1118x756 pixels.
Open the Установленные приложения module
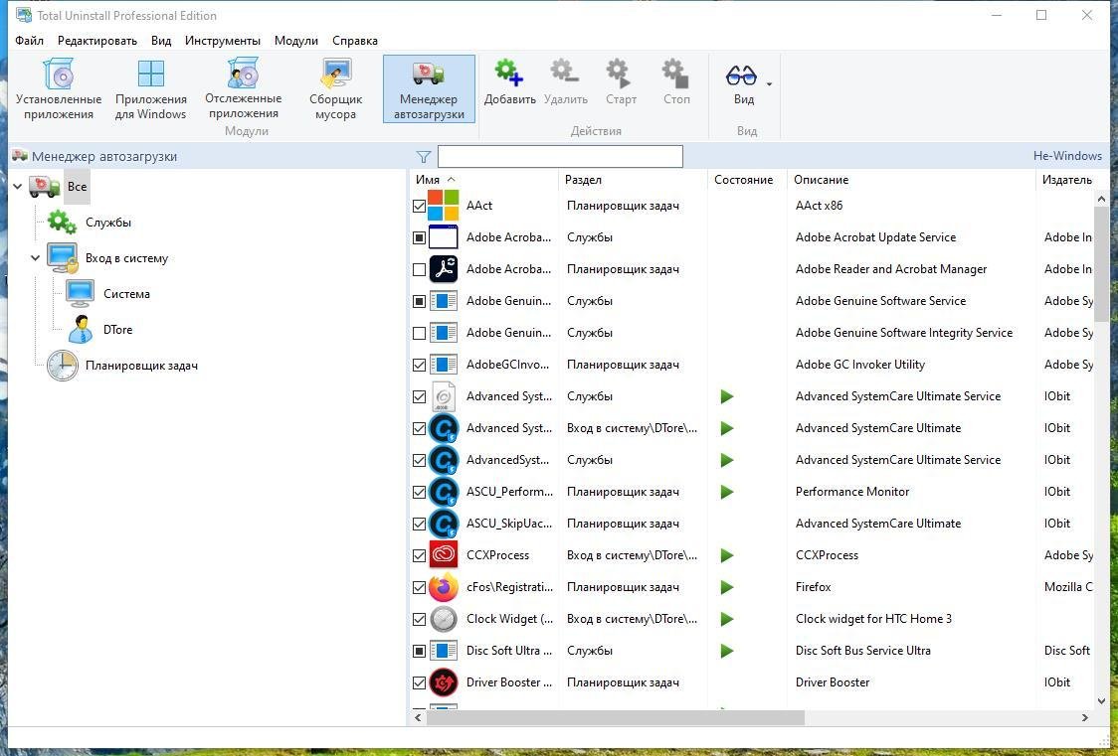59,89
